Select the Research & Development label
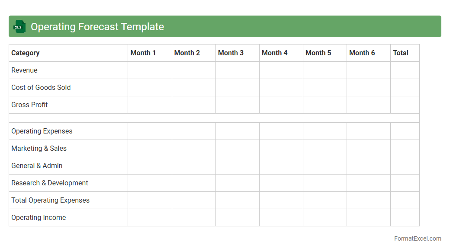The width and height of the screenshot is (450, 251). tap(50, 183)
